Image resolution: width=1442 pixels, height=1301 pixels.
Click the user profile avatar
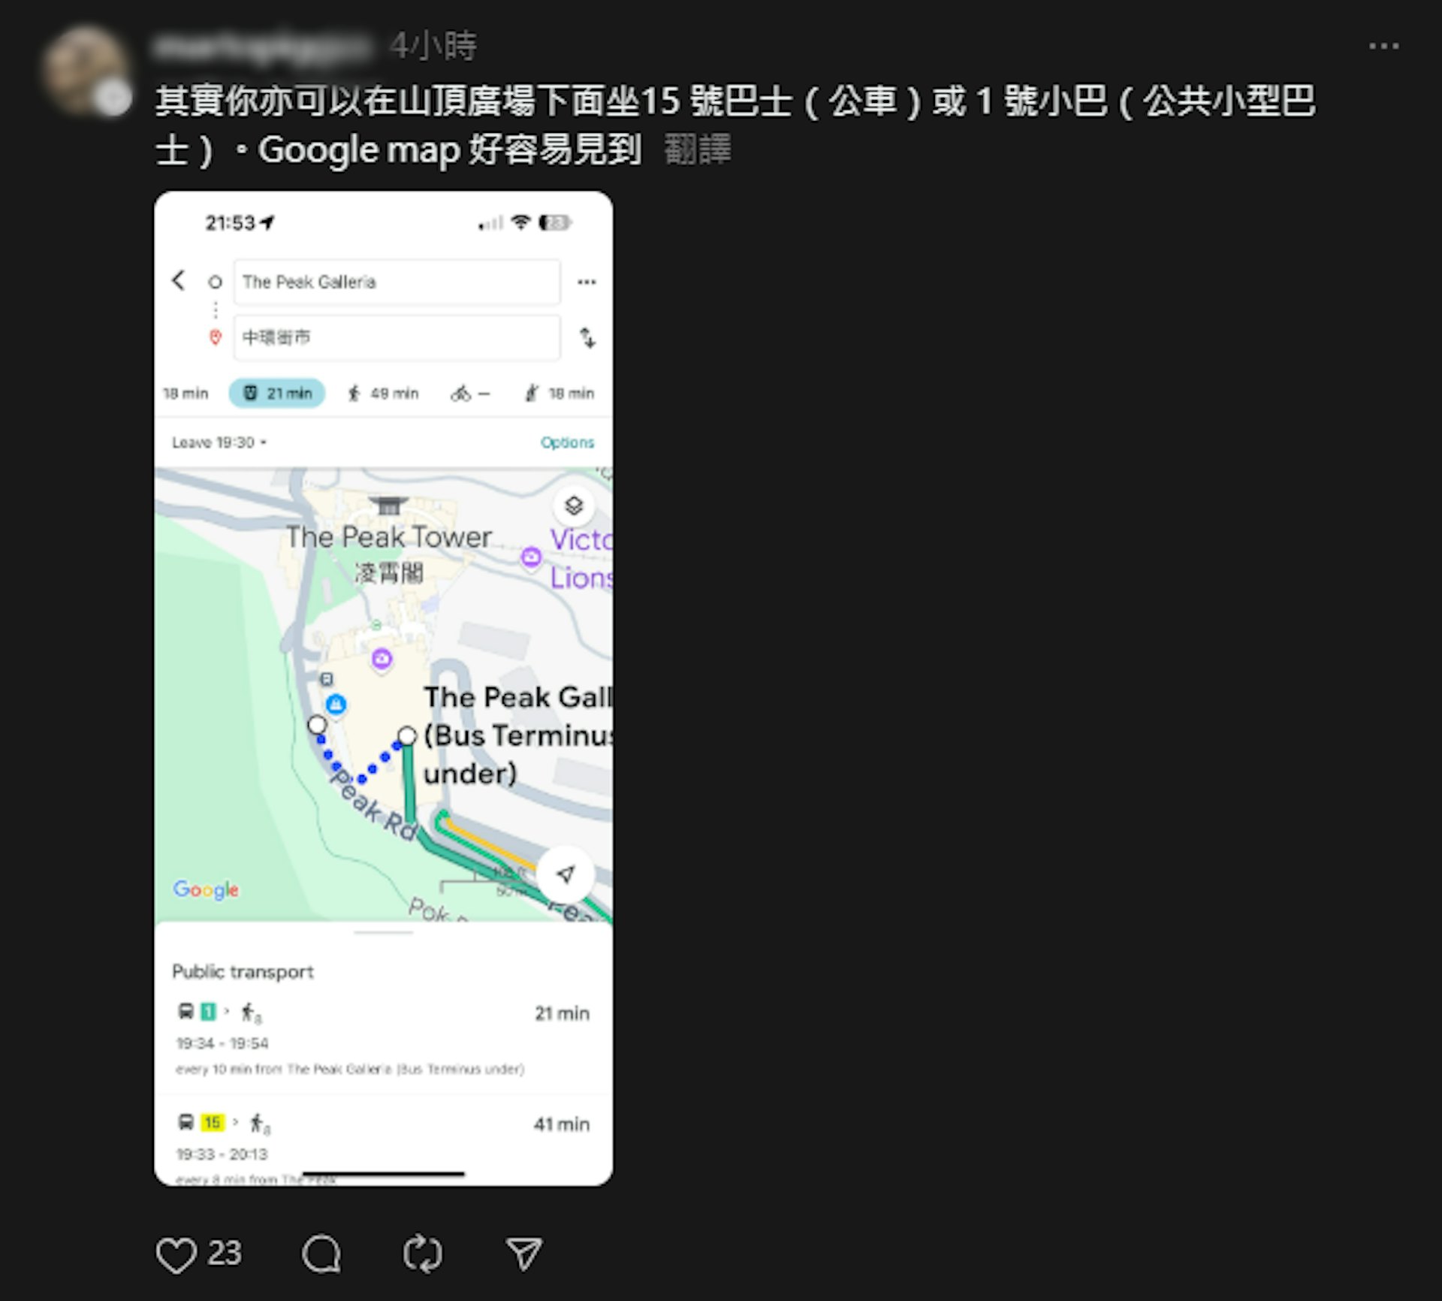pyautogui.click(x=85, y=70)
